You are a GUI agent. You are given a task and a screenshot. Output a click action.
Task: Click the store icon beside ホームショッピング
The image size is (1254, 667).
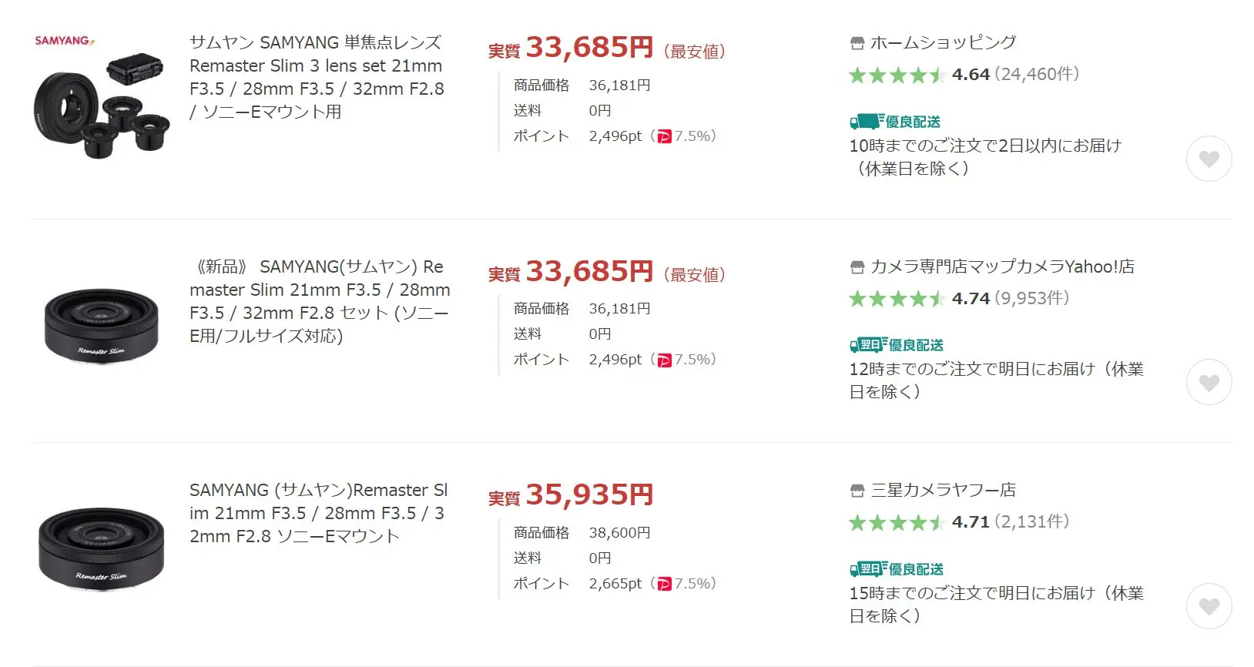(857, 44)
